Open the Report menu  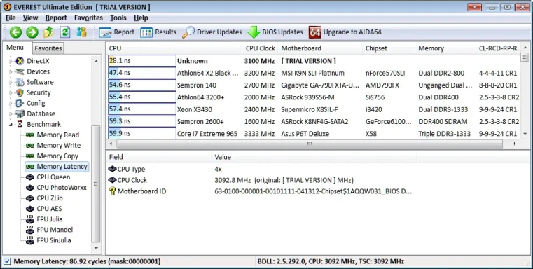pos(56,18)
